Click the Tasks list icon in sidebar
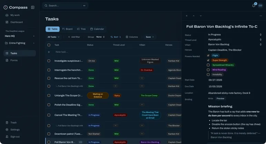Viewport: 266px width, 144px height. pos(7,53)
